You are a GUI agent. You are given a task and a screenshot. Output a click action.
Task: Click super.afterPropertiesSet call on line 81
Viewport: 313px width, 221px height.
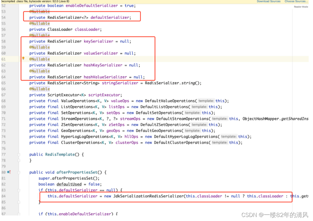click(69, 178)
